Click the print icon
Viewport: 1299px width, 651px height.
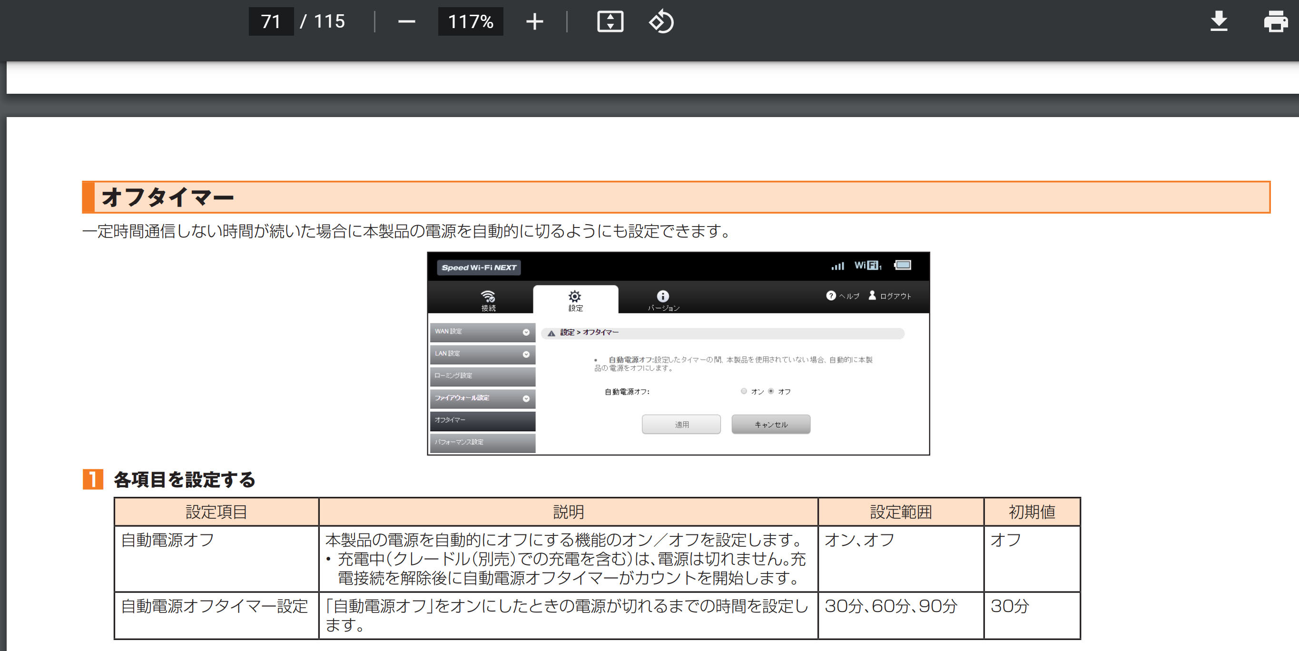tap(1275, 21)
